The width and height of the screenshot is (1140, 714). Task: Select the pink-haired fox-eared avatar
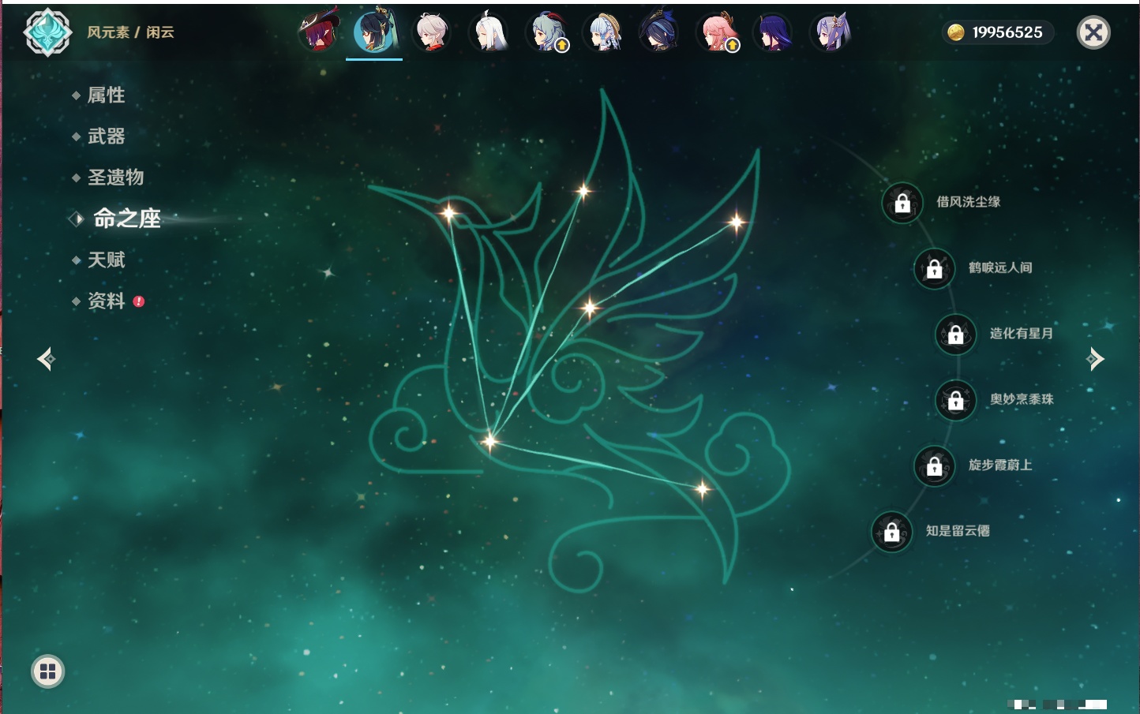pyautogui.click(x=717, y=32)
